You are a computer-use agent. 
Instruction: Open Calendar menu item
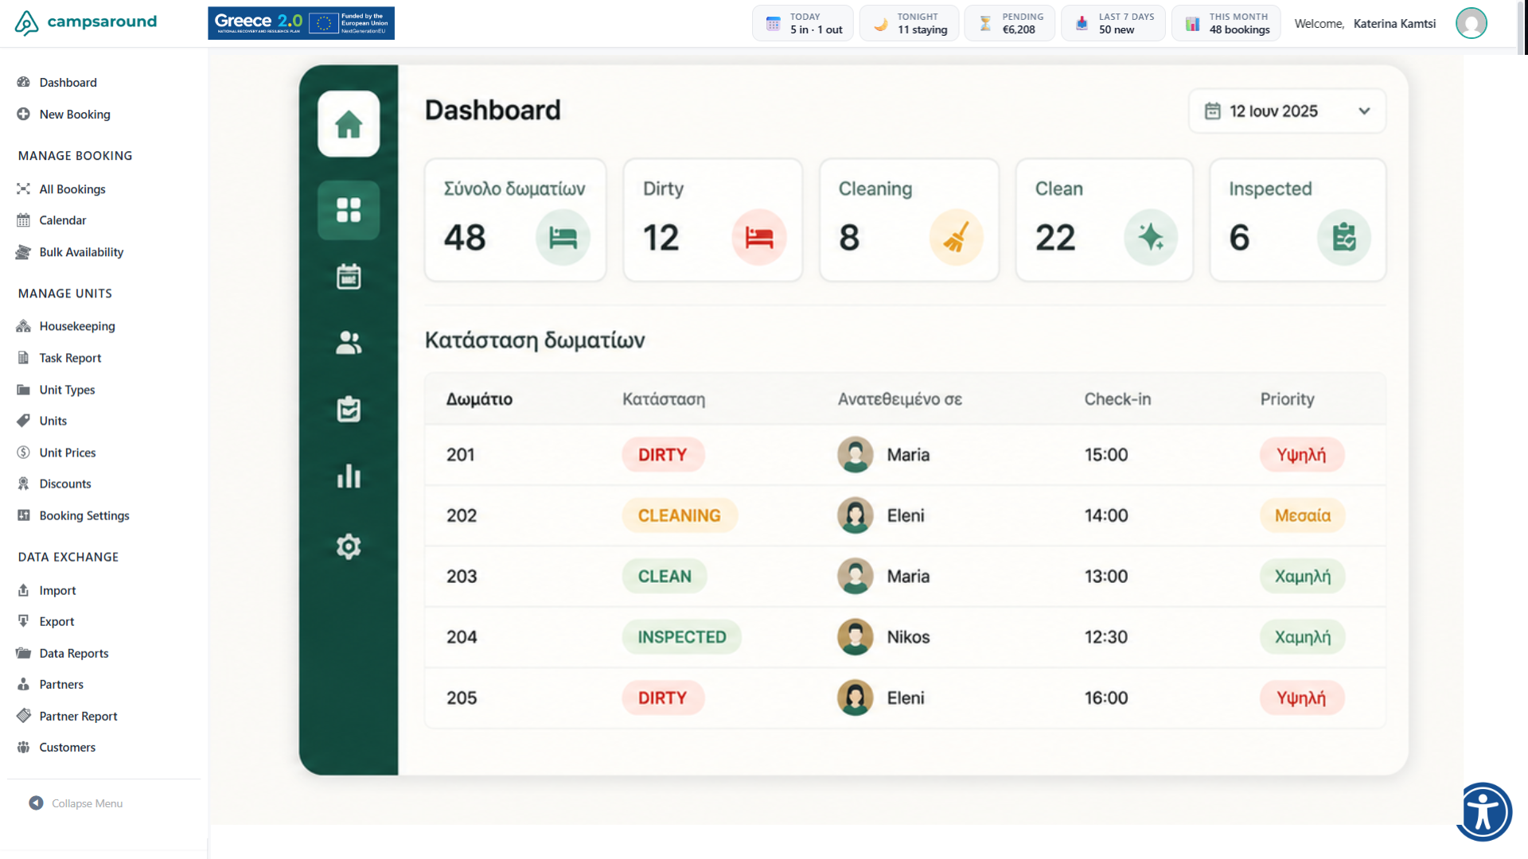pos(62,220)
